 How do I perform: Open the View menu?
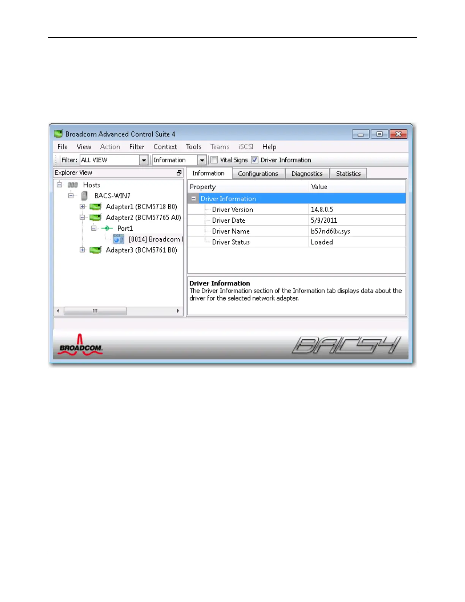pyautogui.click(x=84, y=147)
